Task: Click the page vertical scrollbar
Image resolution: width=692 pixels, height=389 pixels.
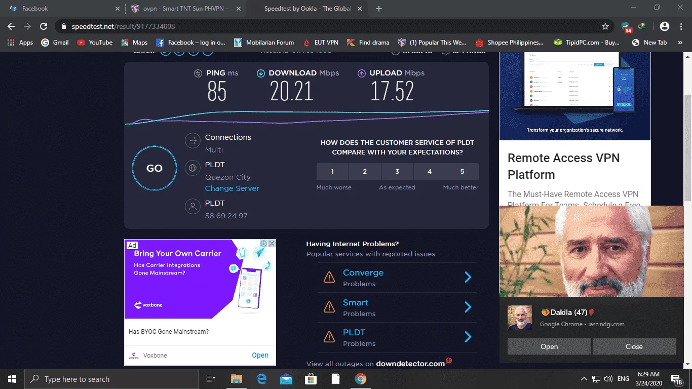Action: tap(687, 147)
